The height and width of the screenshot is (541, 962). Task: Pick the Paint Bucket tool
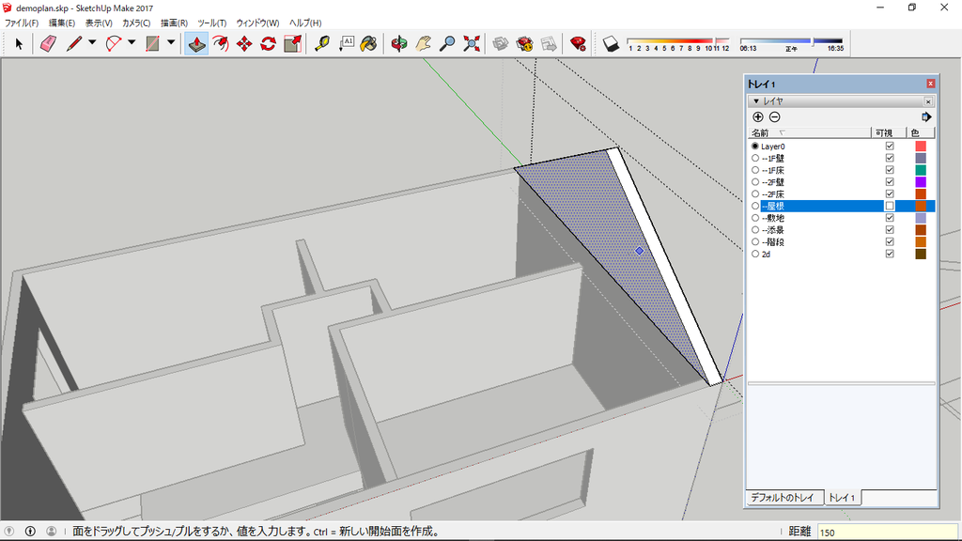(368, 43)
